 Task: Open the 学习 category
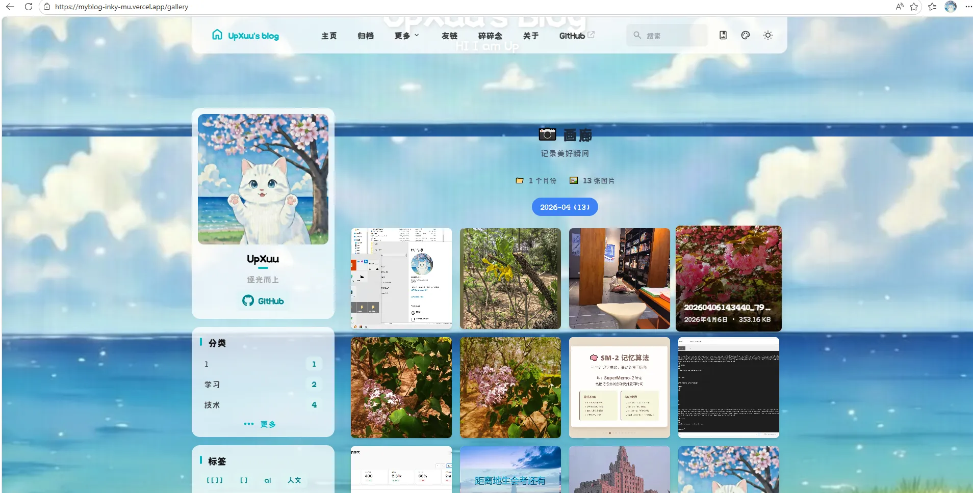pyautogui.click(x=263, y=385)
